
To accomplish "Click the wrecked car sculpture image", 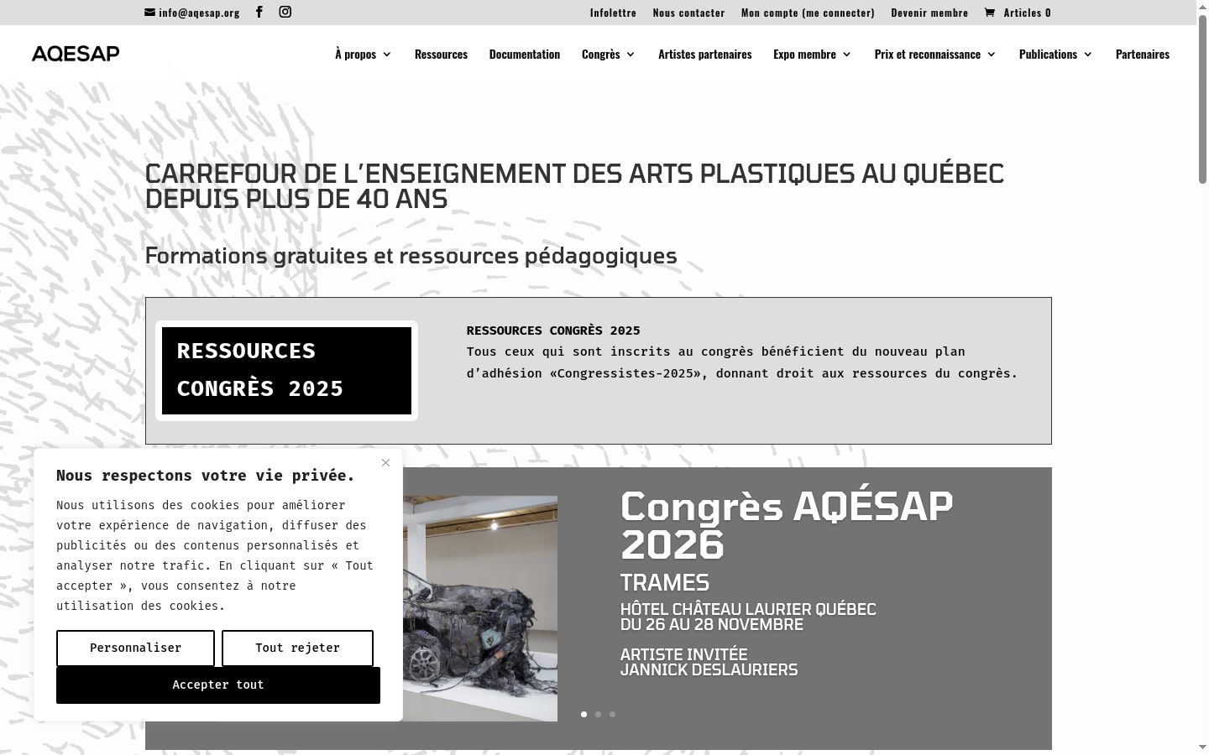I will point(479,608).
